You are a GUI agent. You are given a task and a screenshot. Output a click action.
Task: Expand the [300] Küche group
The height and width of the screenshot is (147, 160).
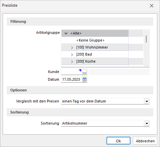point(72,62)
